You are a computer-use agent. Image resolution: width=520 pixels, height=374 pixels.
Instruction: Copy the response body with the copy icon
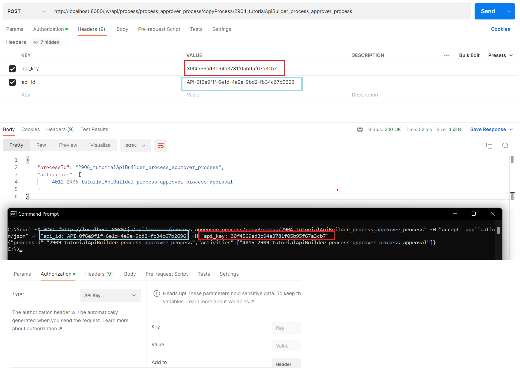click(x=489, y=146)
